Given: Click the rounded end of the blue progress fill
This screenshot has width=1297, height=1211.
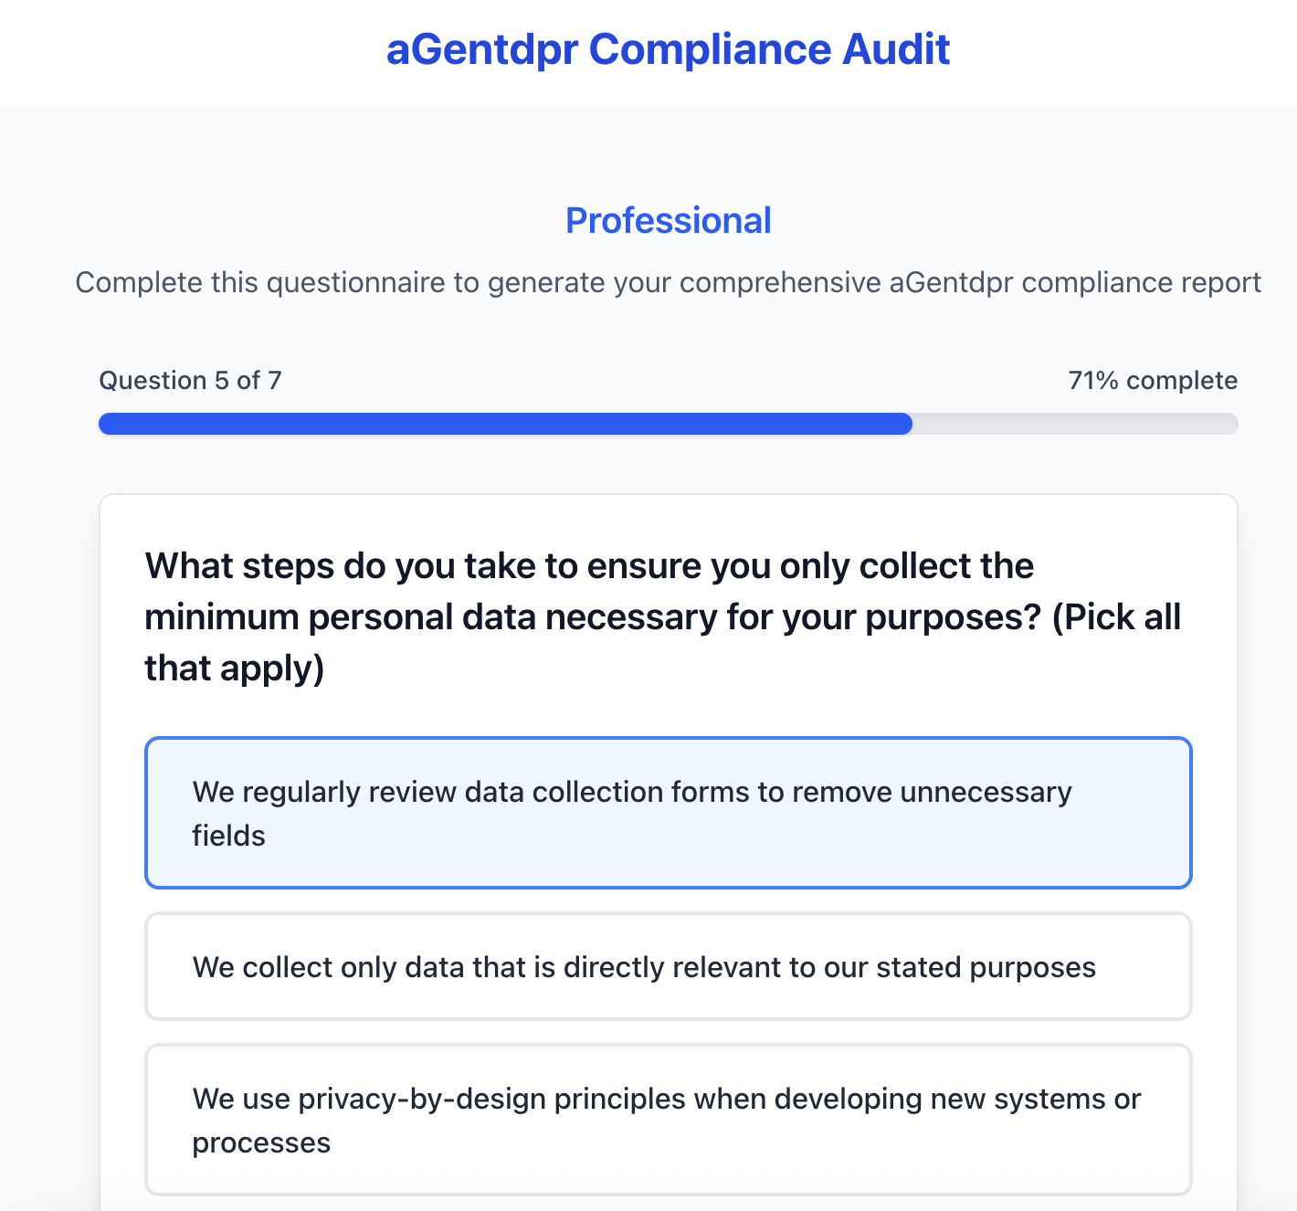Looking at the screenshot, I should pos(903,424).
